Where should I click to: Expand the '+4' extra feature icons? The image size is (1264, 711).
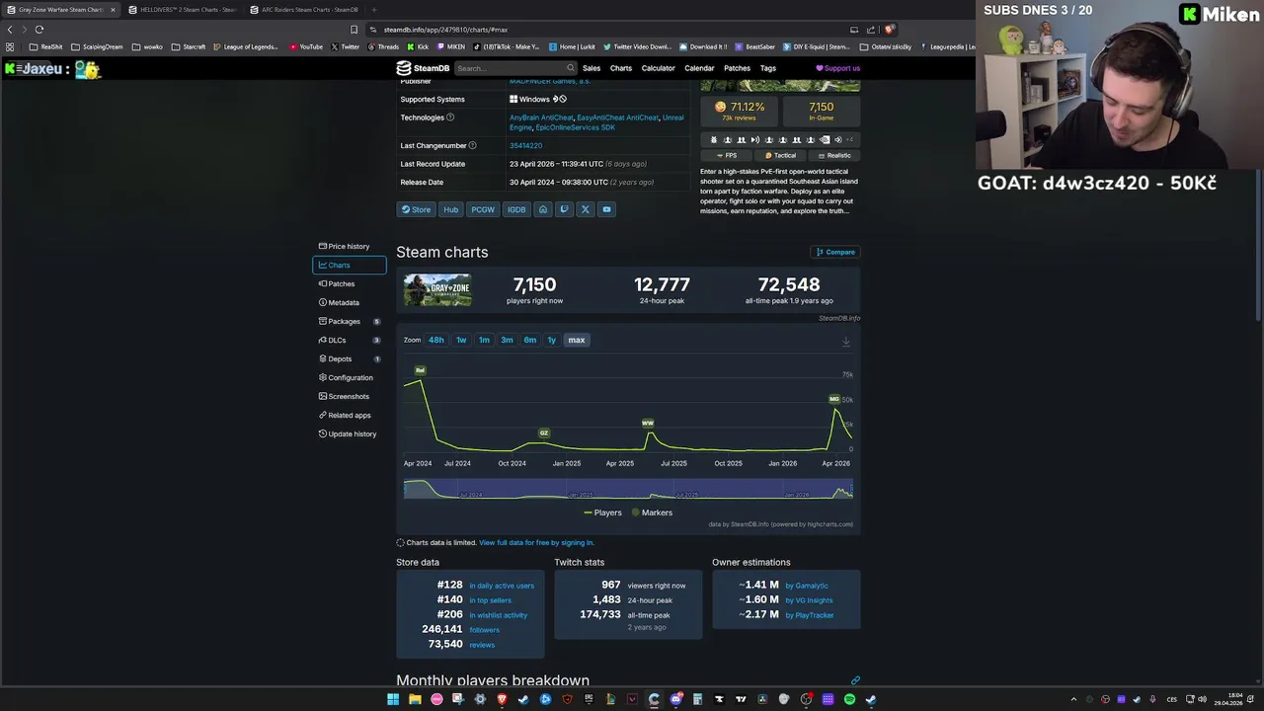pyautogui.click(x=849, y=139)
